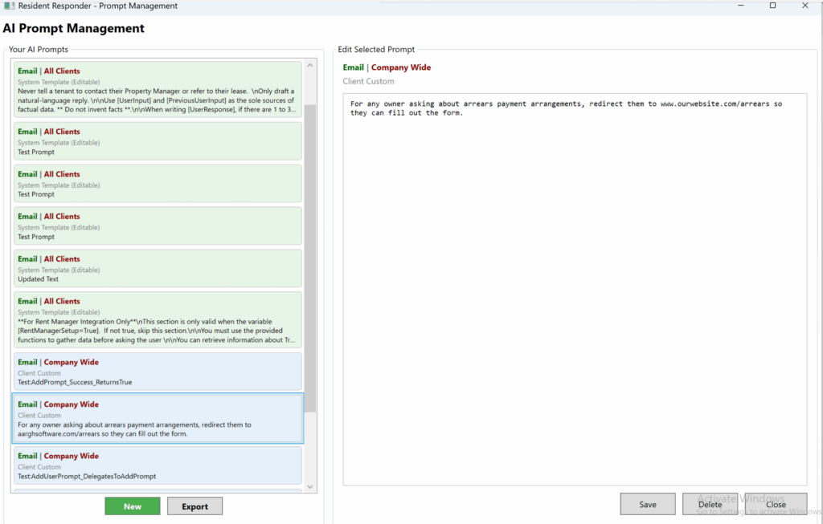Delete the selected prompt

coord(710,504)
